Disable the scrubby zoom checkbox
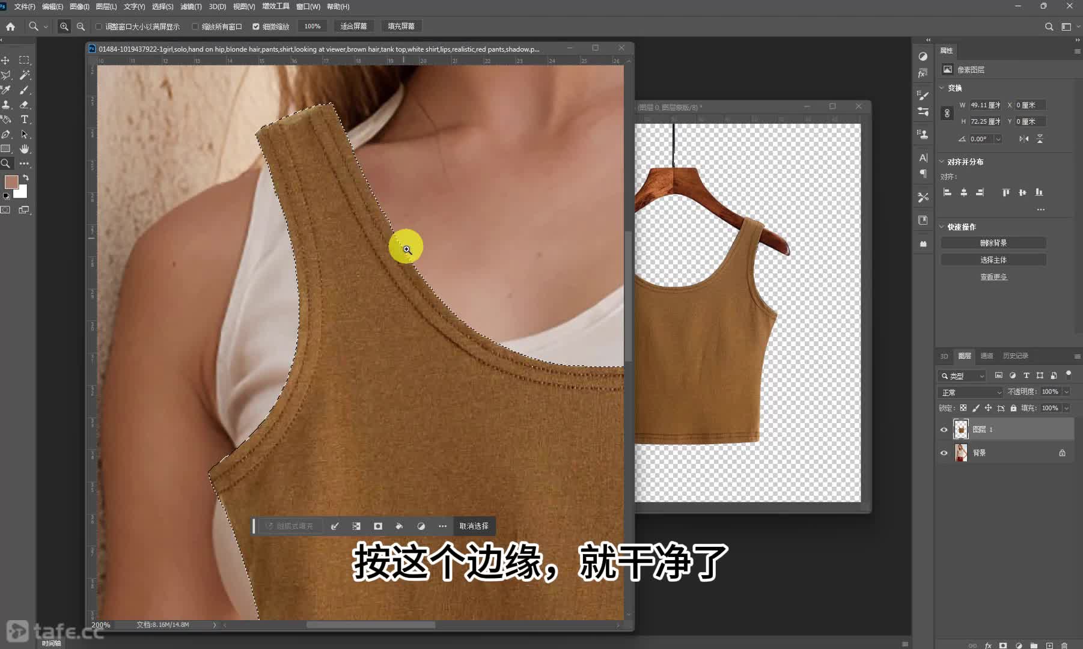 point(256,26)
